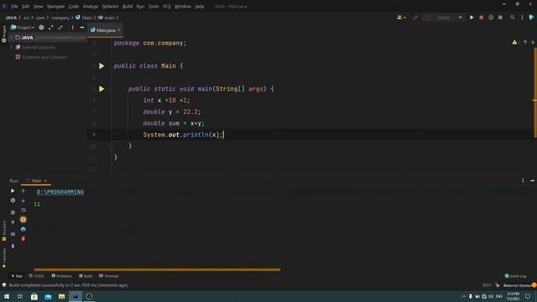Switch to the Main.java editor tab
Viewport: 537px width, 302px height.
tap(105, 30)
